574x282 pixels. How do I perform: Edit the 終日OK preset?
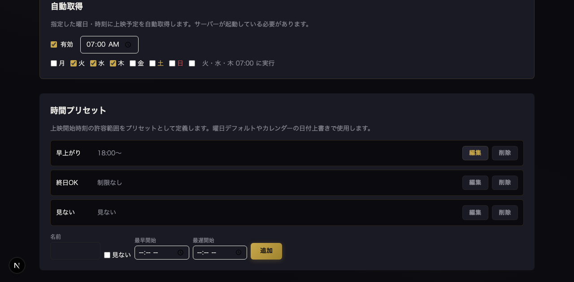475,183
